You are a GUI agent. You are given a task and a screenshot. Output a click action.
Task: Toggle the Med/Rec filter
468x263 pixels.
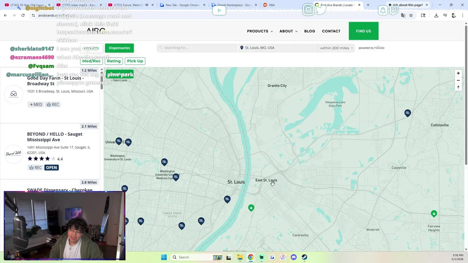pos(91,61)
